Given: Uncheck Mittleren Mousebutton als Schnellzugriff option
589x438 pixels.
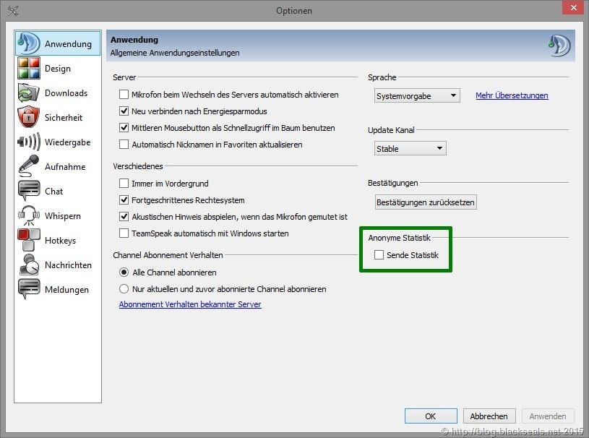Looking at the screenshot, I should pos(124,128).
